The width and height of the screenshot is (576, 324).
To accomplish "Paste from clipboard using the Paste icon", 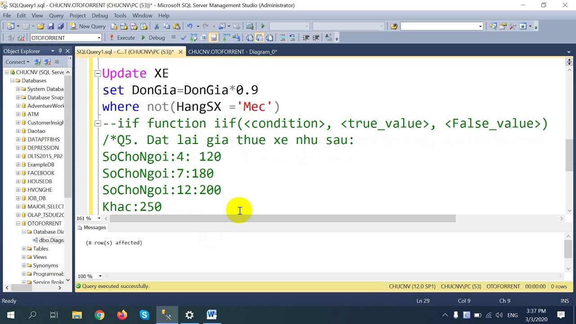I will (176, 26).
